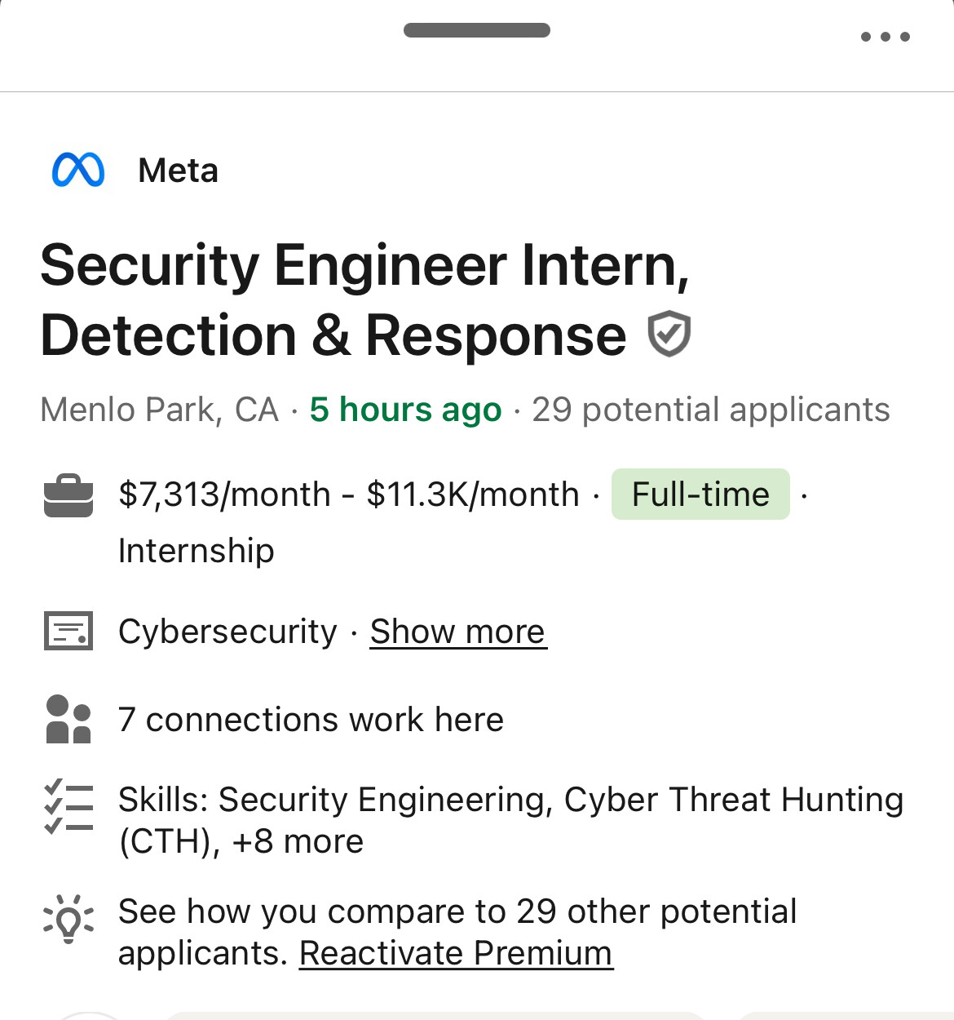This screenshot has width=954, height=1020.
Task: Click the lightbulb insights icon
Action: click(68, 920)
